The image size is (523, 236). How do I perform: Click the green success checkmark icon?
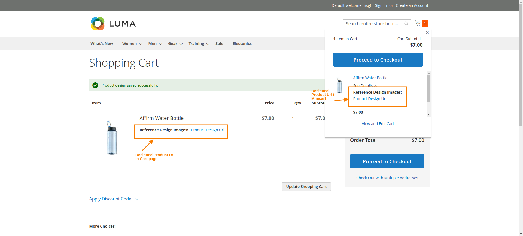pos(95,85)
